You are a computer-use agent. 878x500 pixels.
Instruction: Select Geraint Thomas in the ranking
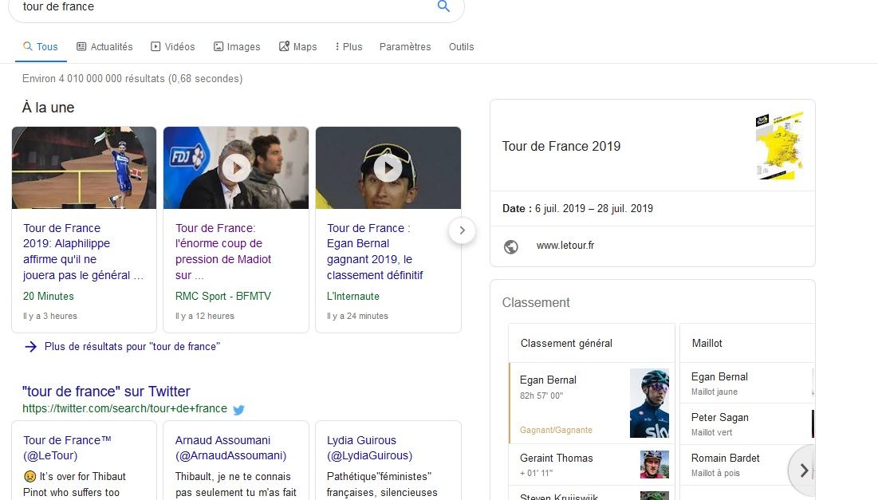[592, 465]
